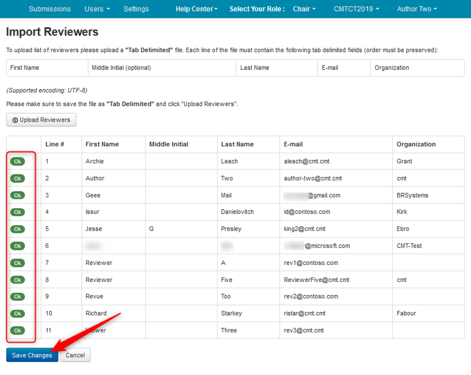Click the Ok badge for line 7
The height and width of the screenshot is (375, 471).
coord(17,263)
